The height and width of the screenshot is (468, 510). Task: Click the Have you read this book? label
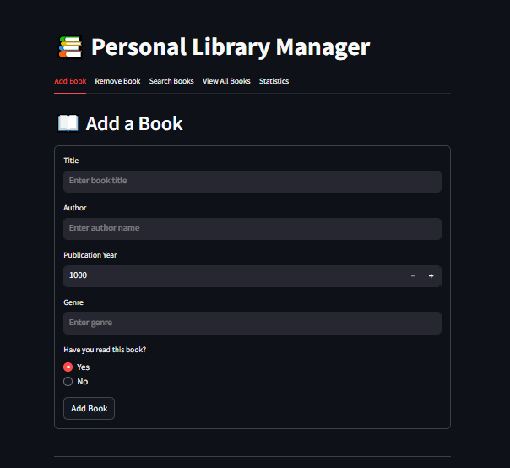click(x=105, y=350)
